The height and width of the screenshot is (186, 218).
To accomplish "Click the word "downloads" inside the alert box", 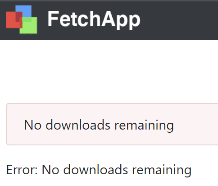I will click(x=78, y=125).
